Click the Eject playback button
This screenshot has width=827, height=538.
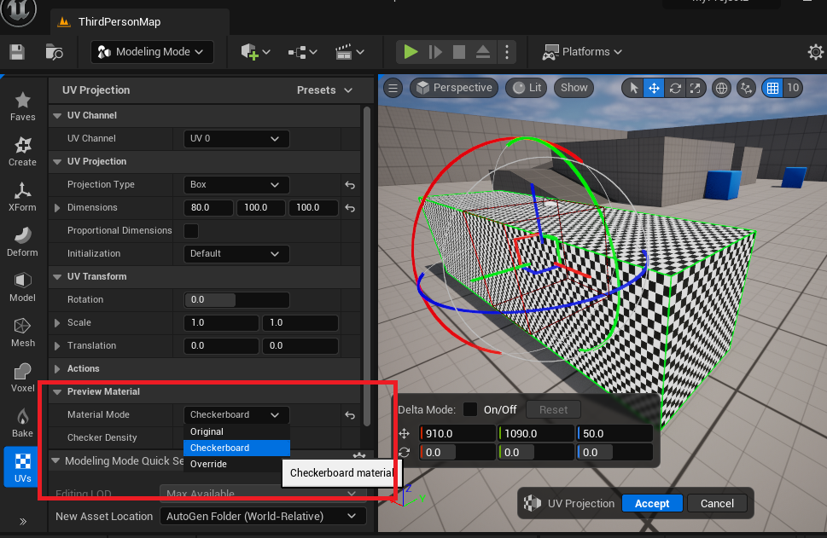[482, 52]
